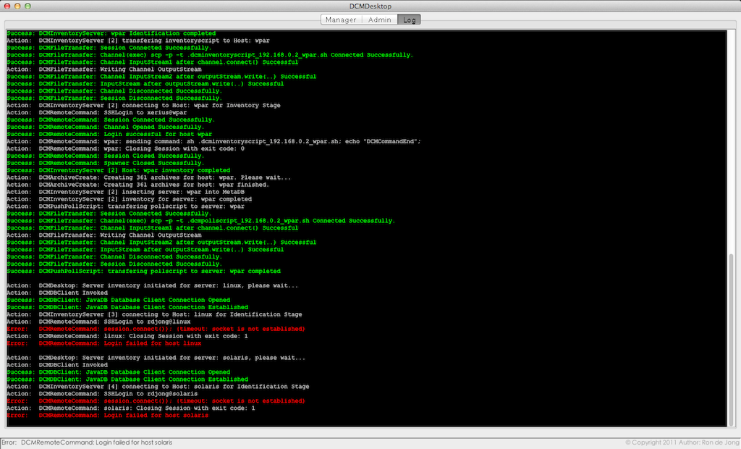Click 'linux: Closing Session with exit code: 1'
The width and height of the screenshot is (741, 449).
143,336
